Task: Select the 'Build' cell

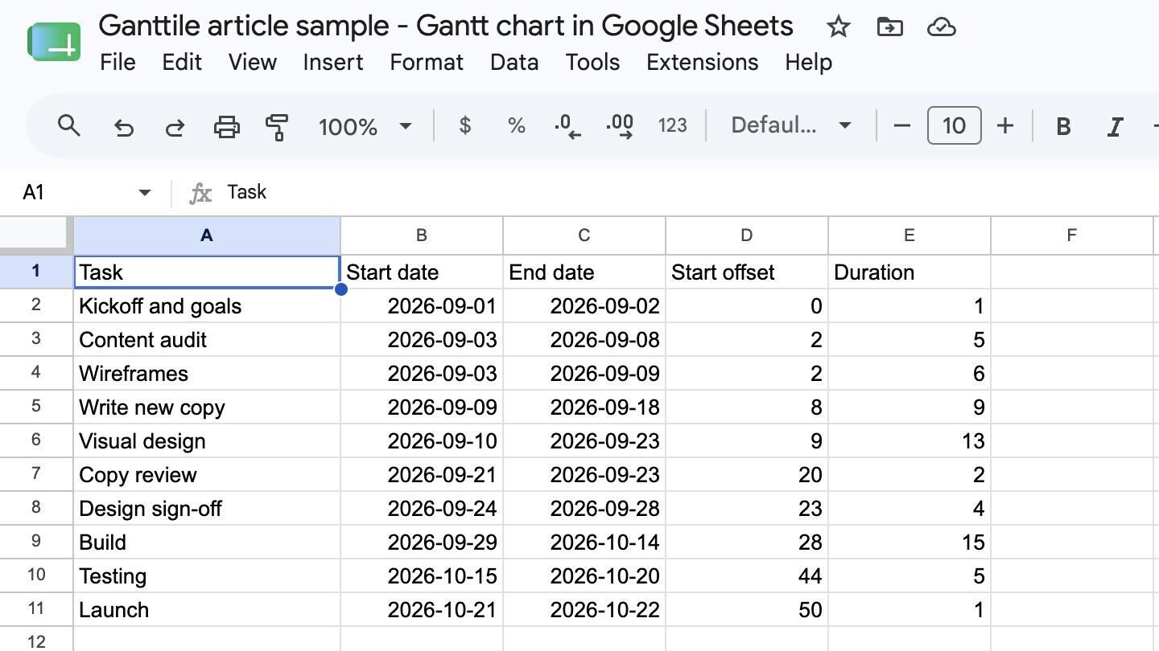Action: [x=207, y=542]
